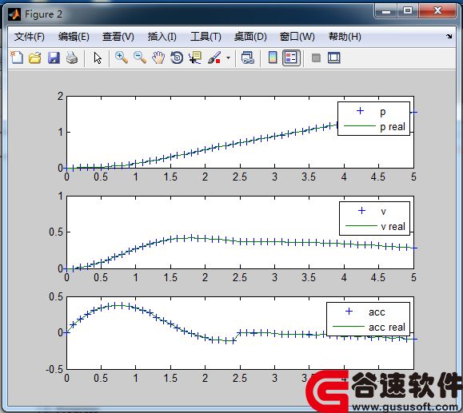Enable the Rotate 3D tool

[x=177, y=58]
